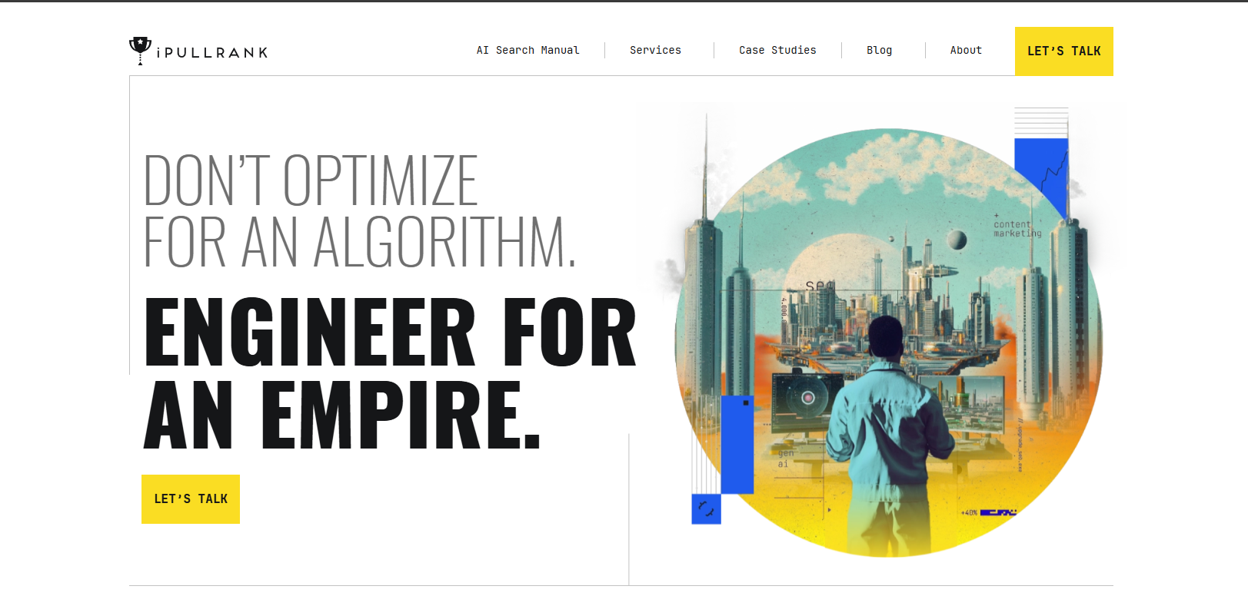Click the 'ENGINEER FOR AN EMPIRE.' headline
The image size is (1248, 596).
pos(390,372)
